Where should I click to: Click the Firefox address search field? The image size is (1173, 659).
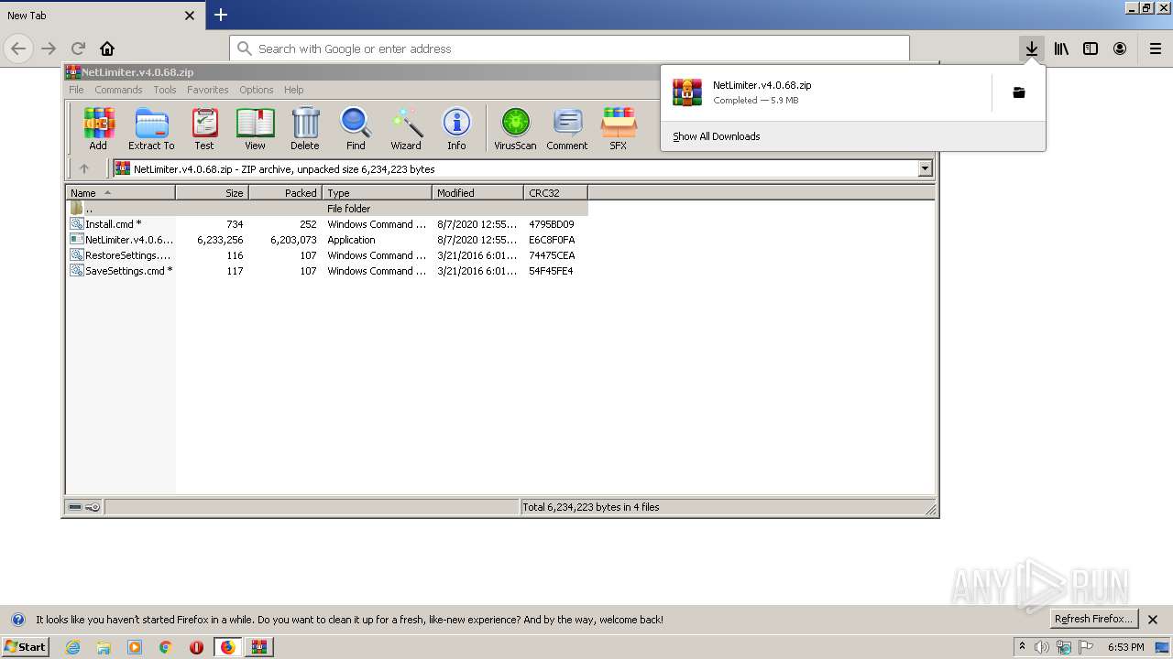click(x=569, y=49)
